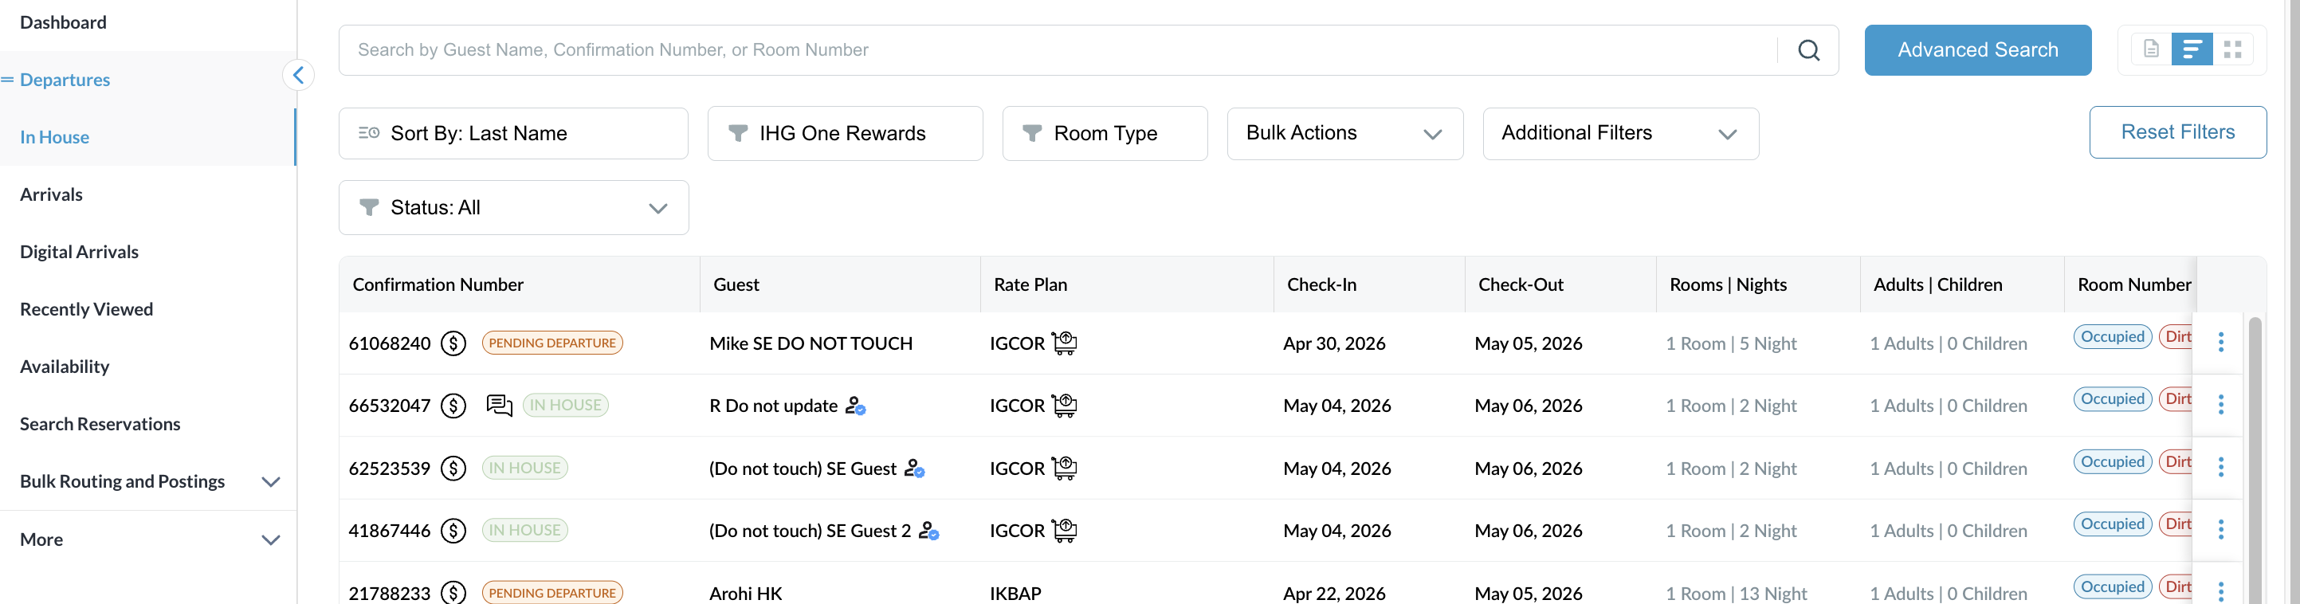Open the three-dot menu for reservation 62523539

(x=2220, y=467)
